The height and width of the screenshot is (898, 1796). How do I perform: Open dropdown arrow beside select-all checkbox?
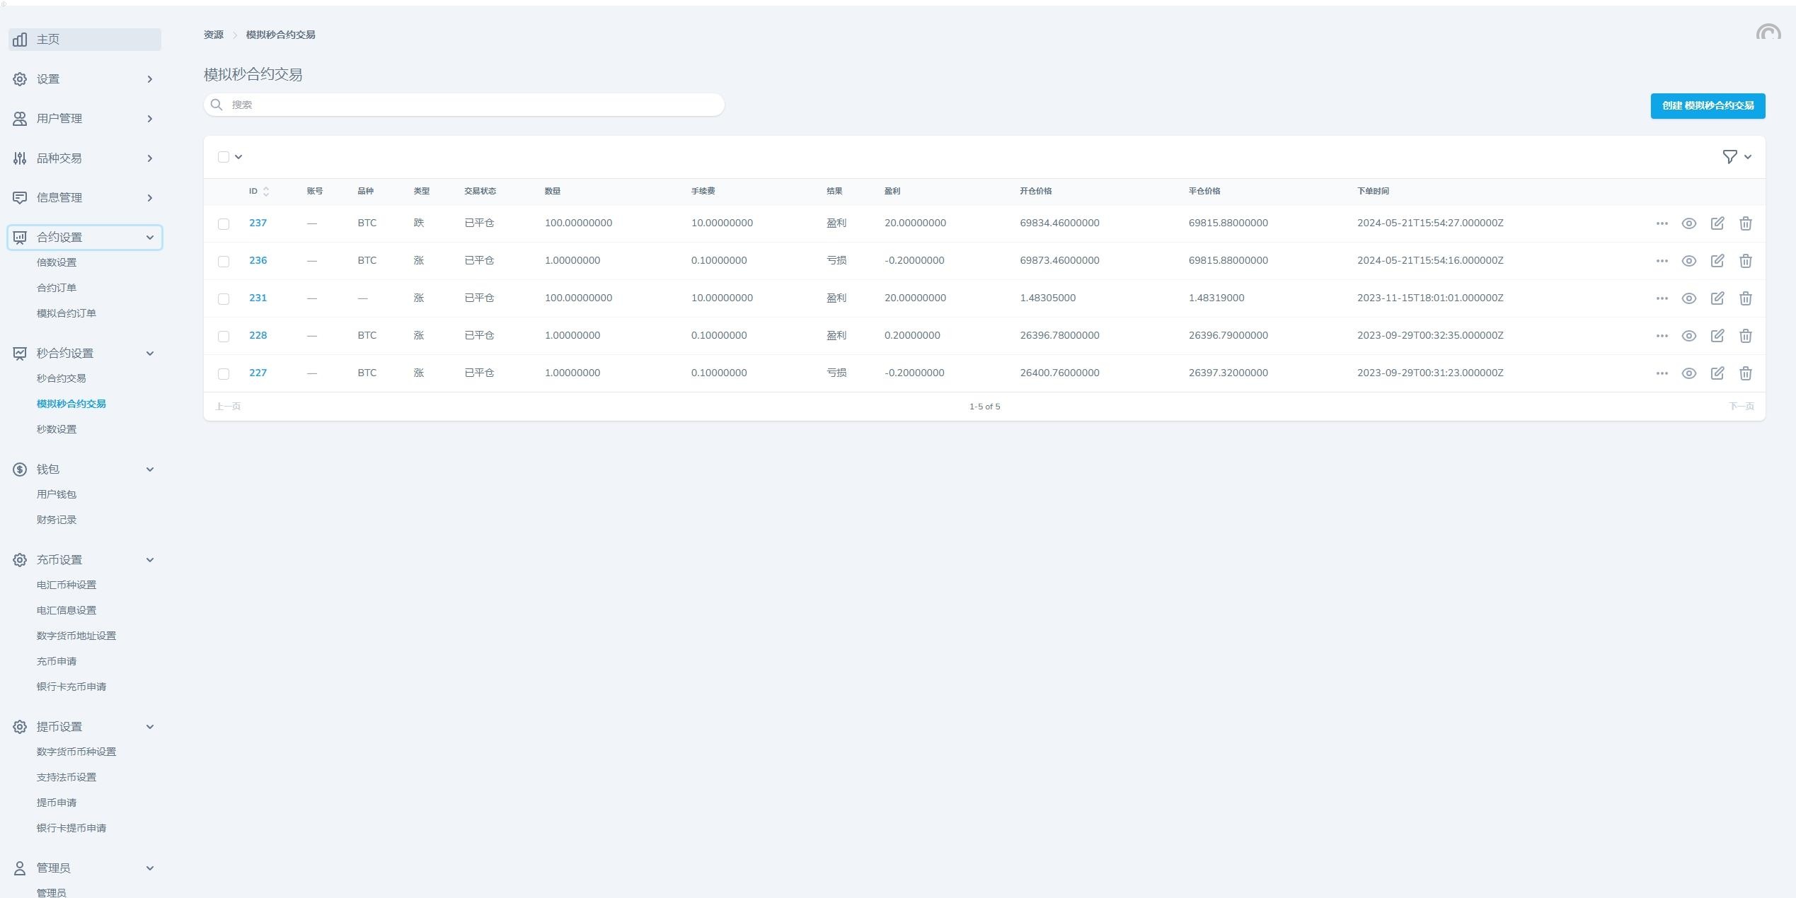[x=238, y=157]
